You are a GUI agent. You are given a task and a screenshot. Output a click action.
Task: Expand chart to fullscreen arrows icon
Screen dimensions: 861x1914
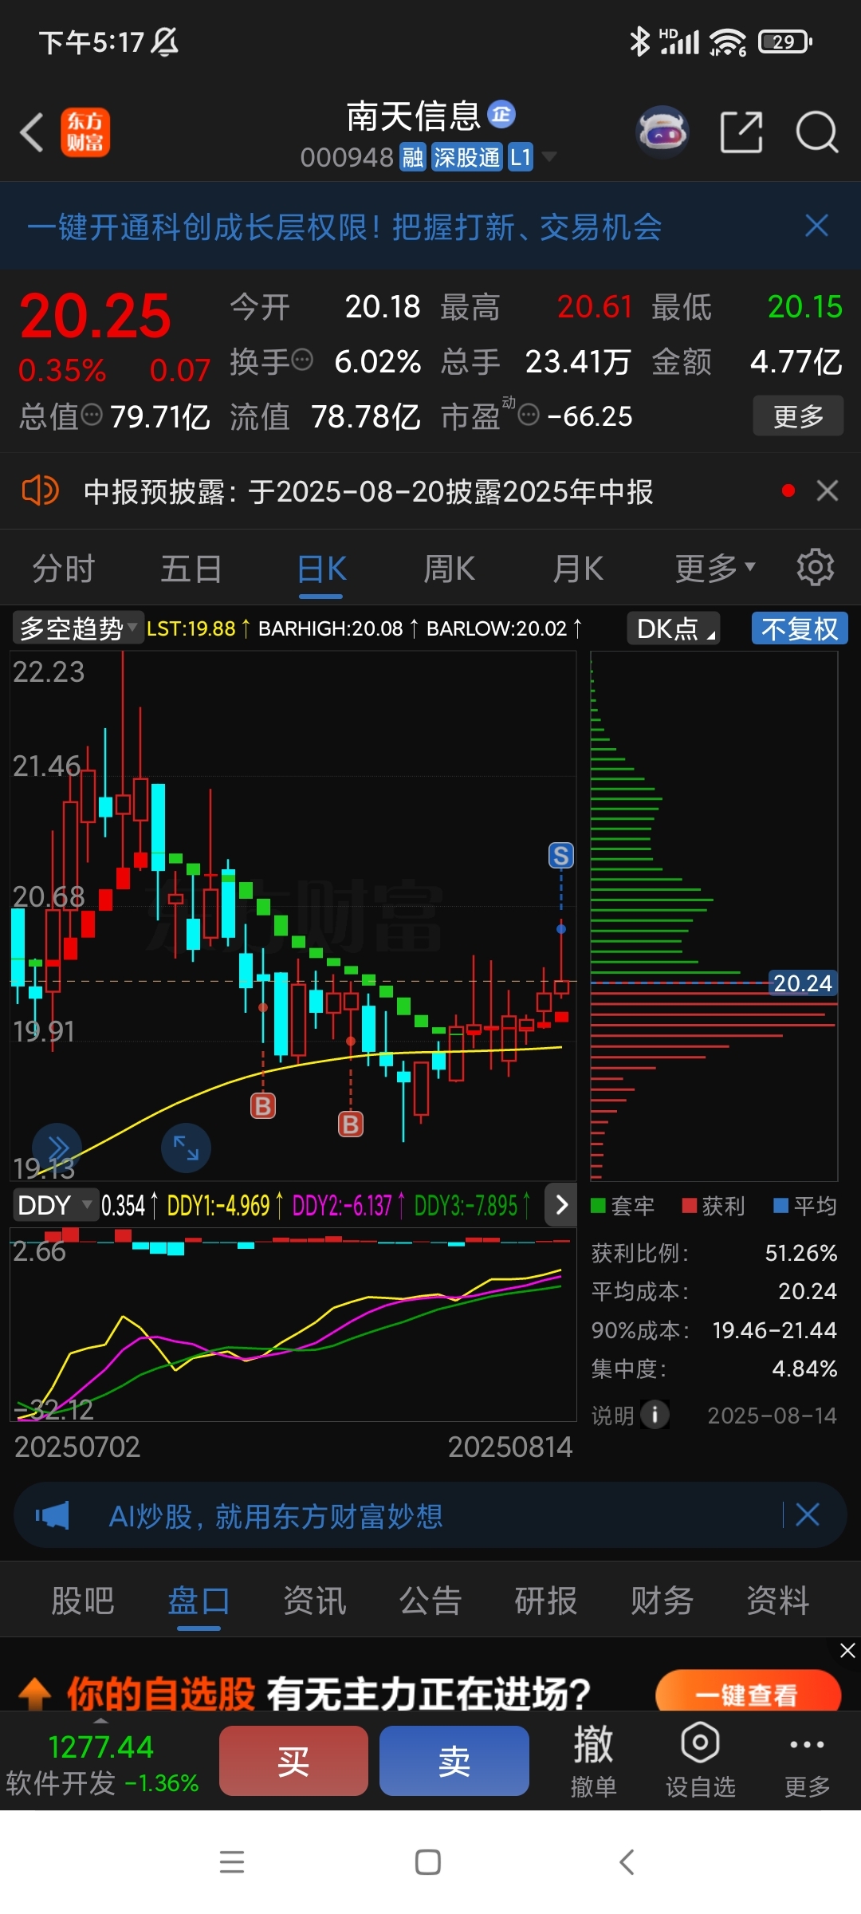186,1148
